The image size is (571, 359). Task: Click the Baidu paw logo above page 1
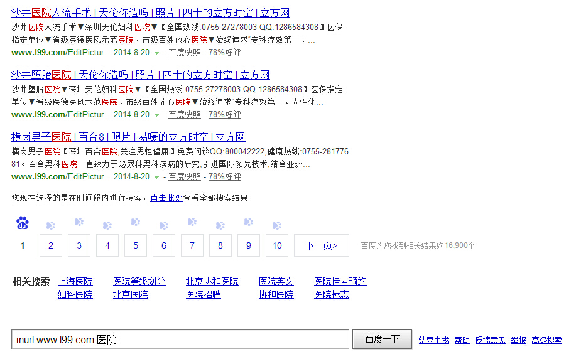[x=23, y=223]
